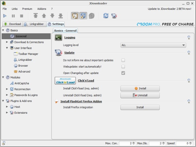Collapse the Plugins & Add-ons node

(x=3, y=101)
